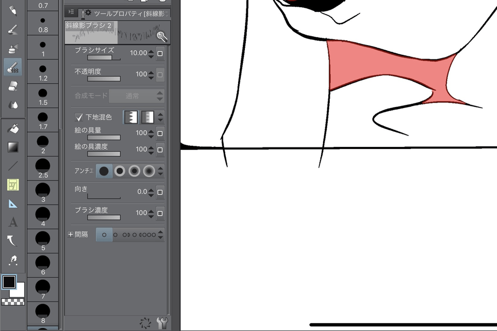The height and width of the screenshot is (331, 497).
Task: Click 向き direction stepper arrows
Action: click(151, 192)
